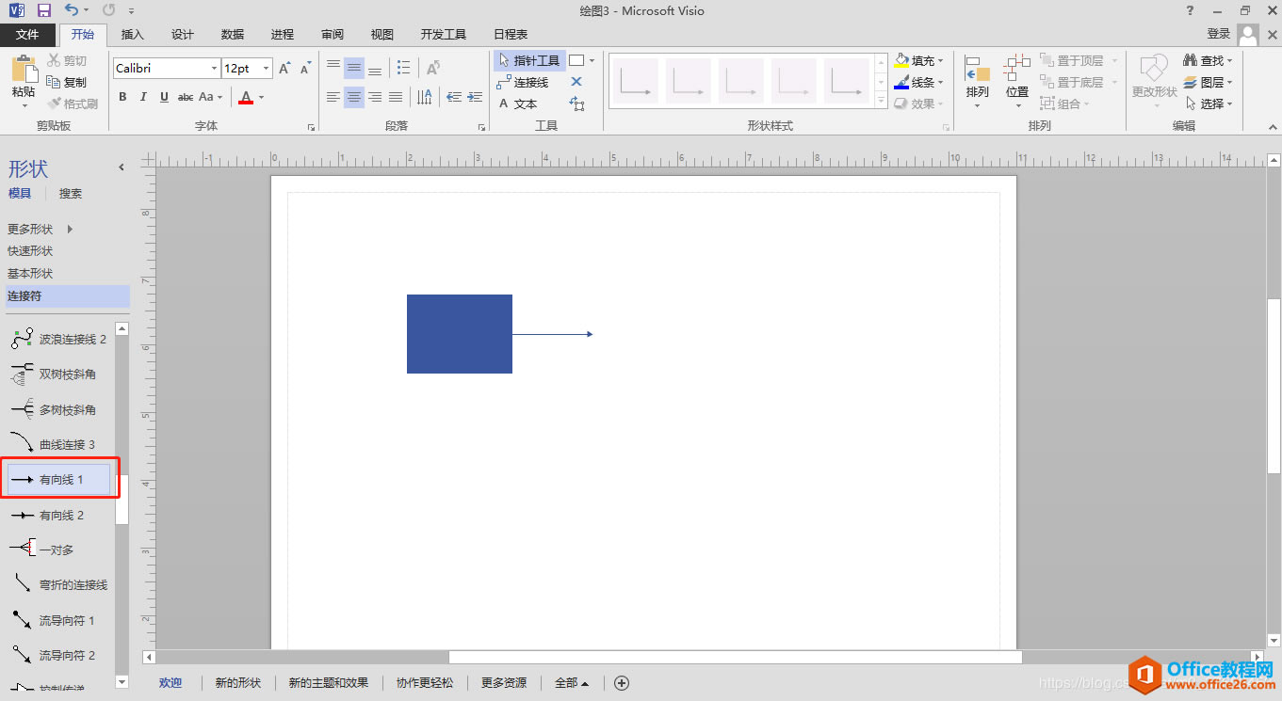Add a new page with the plus button
The width and height of the screenshot is (1282, 701).
click(x=622, y=682)
